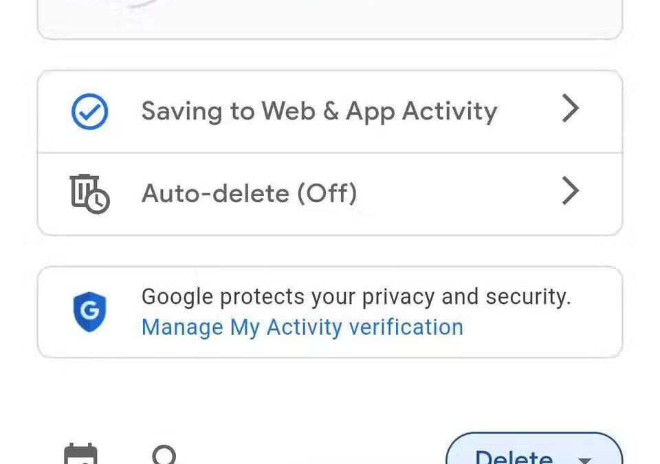Click the partial card at the top
This screenshot has height=464, width=660.
pos(330,17)
